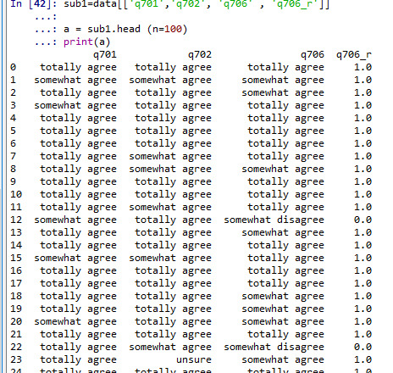
Task: Click row 14's q706_r value 1.0
Action: [363, 245]
